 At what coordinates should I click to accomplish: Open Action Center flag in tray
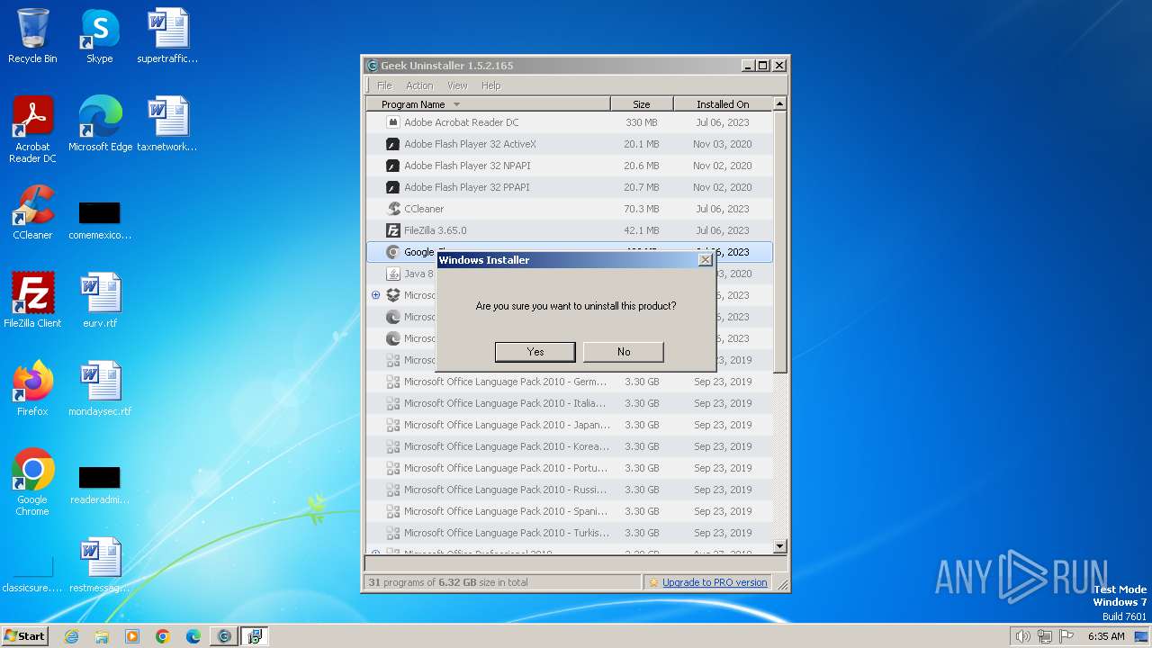click(1066, 636)
